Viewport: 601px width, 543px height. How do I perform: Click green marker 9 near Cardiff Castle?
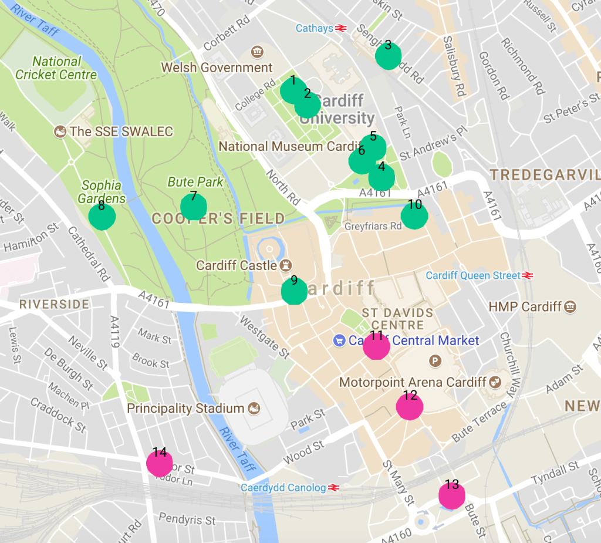click(294, 291)
